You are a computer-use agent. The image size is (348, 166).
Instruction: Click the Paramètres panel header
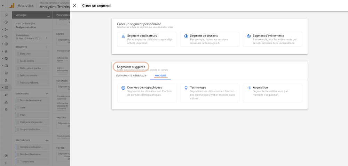pyautogui.click(x=62, y=15)
